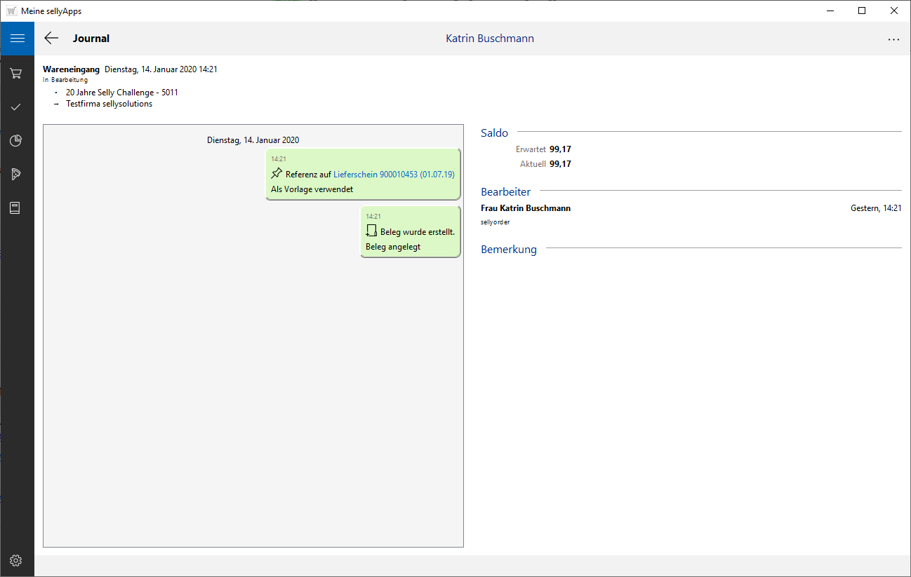Select the Bearbeiter section heading

(505, 191)
